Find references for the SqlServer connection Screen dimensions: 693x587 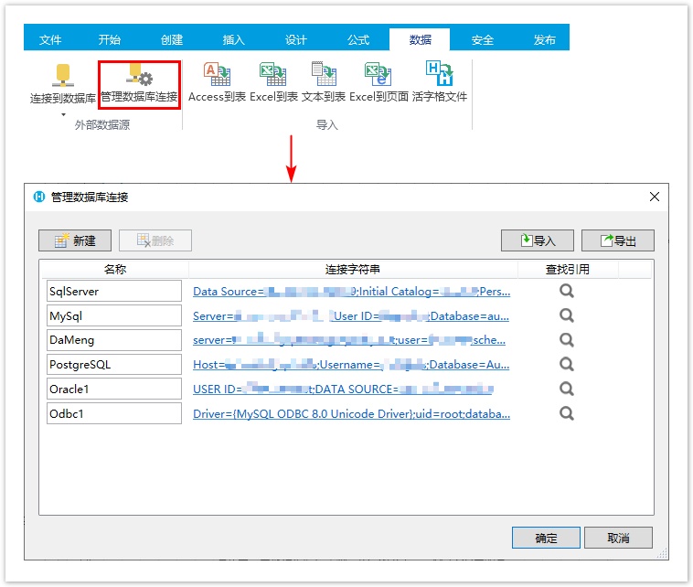[567, 291]
